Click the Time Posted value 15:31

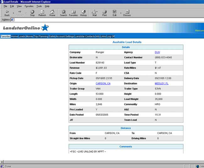(x=158, y=115)
